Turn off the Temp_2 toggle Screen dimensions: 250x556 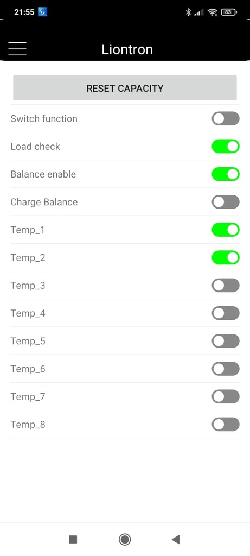(x=226, y=258)
